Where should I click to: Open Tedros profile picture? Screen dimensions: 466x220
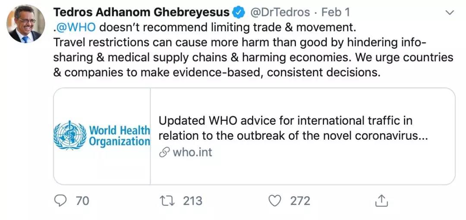tap(25, 24)
